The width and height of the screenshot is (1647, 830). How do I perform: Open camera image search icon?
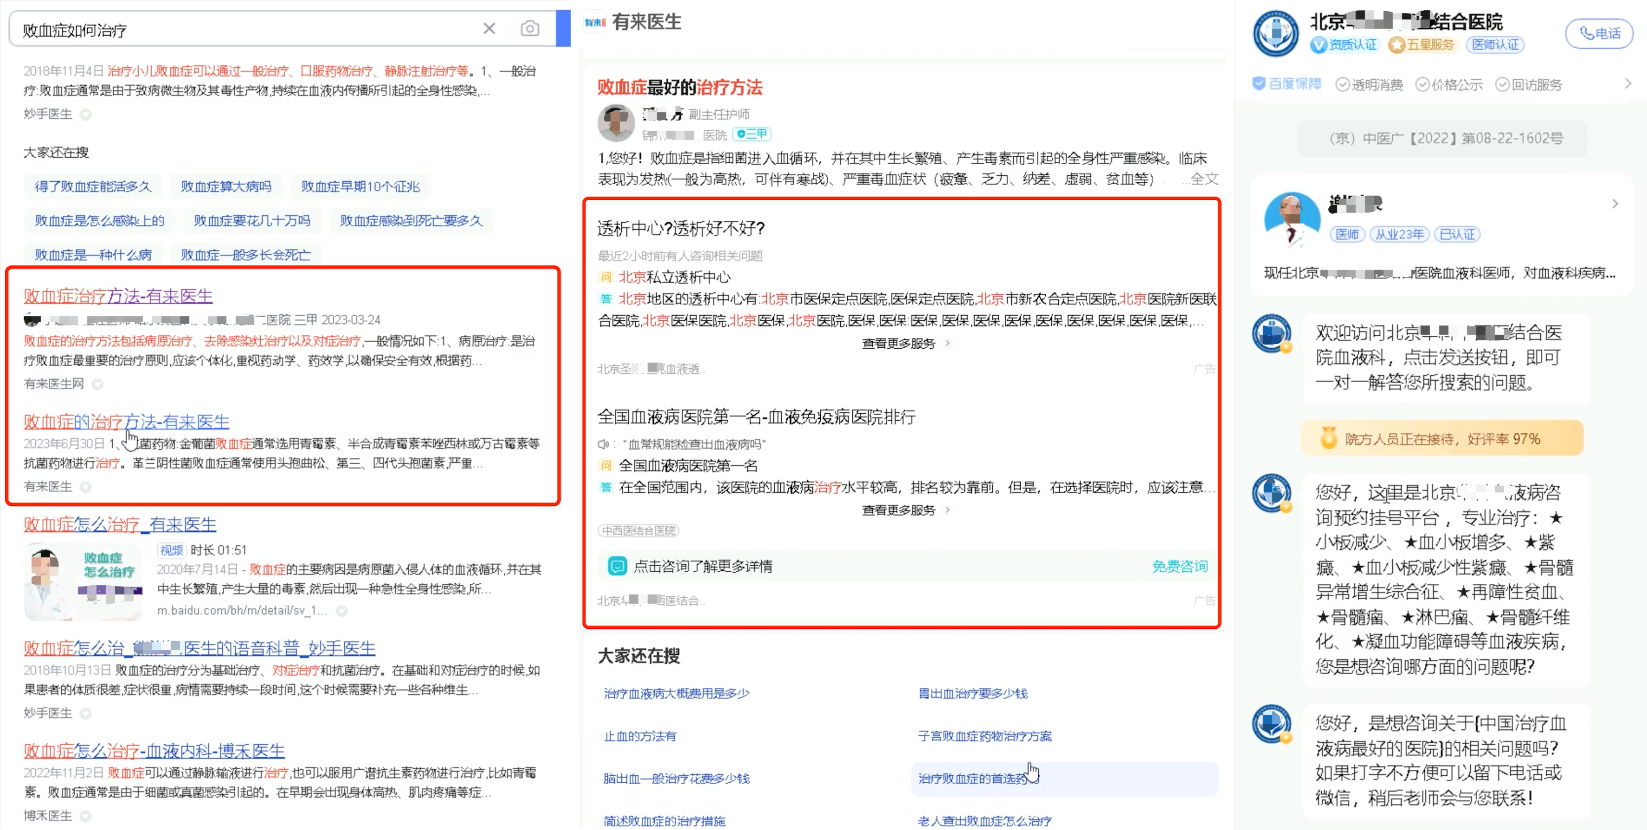[x=529, y=29]
